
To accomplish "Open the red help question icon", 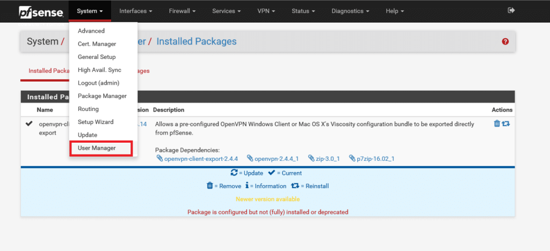I will (505, 42).
